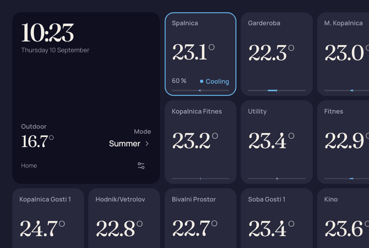Screen dimensions: 369x248
Task: Click the Mode label
Action: tap(142, 132)
